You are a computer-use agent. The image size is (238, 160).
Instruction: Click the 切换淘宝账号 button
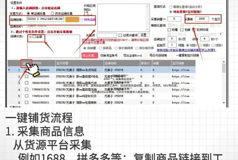pyautogui.click(x=109, y=55)
